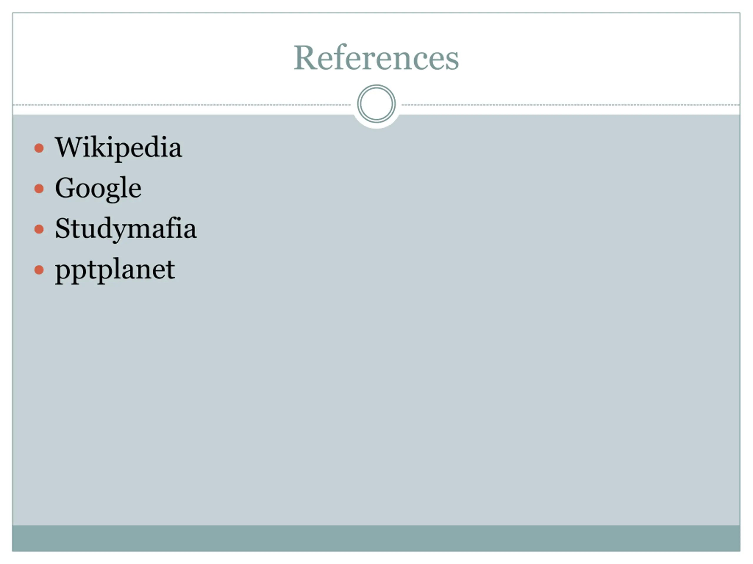Click the dashed line right of circle
Viewport: 753px width, 564px height.
571,105
